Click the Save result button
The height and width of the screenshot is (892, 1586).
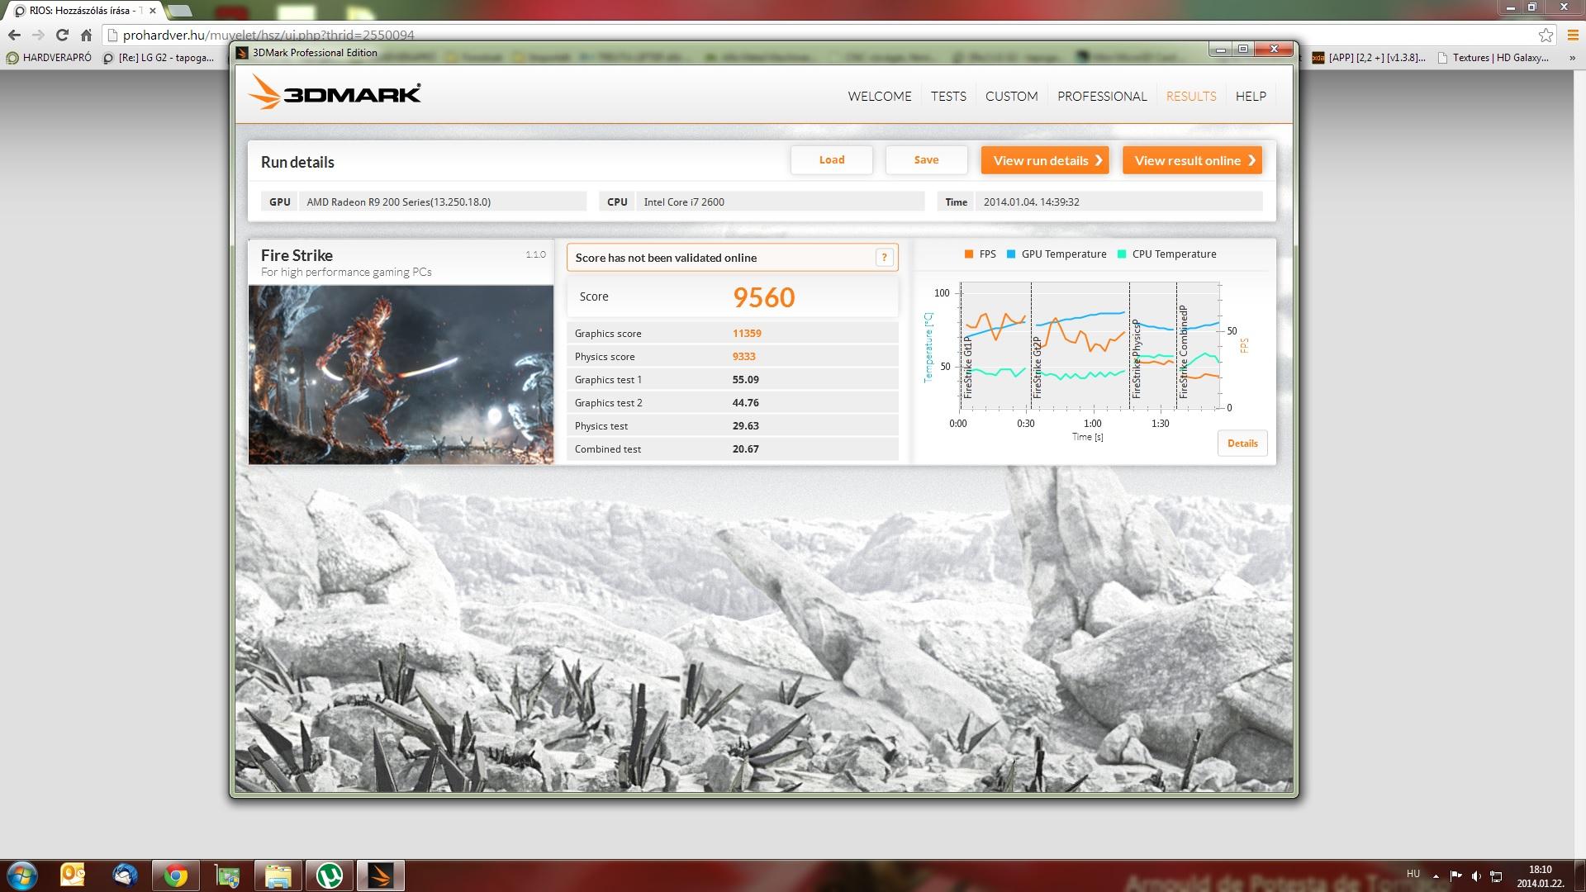(x=926, y=160)
